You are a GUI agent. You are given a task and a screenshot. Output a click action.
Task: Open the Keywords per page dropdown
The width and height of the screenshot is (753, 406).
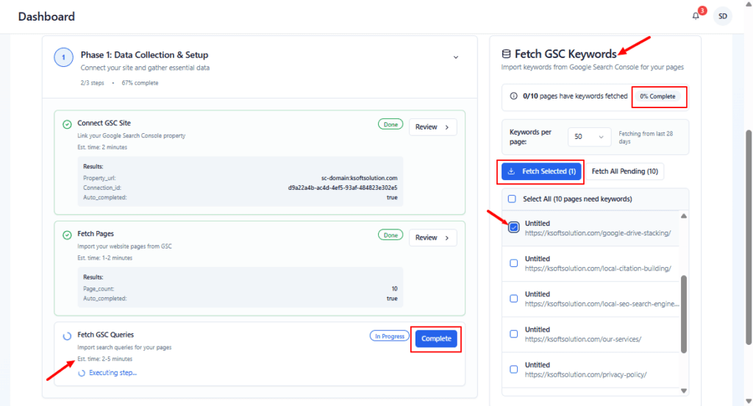[589, 137]
